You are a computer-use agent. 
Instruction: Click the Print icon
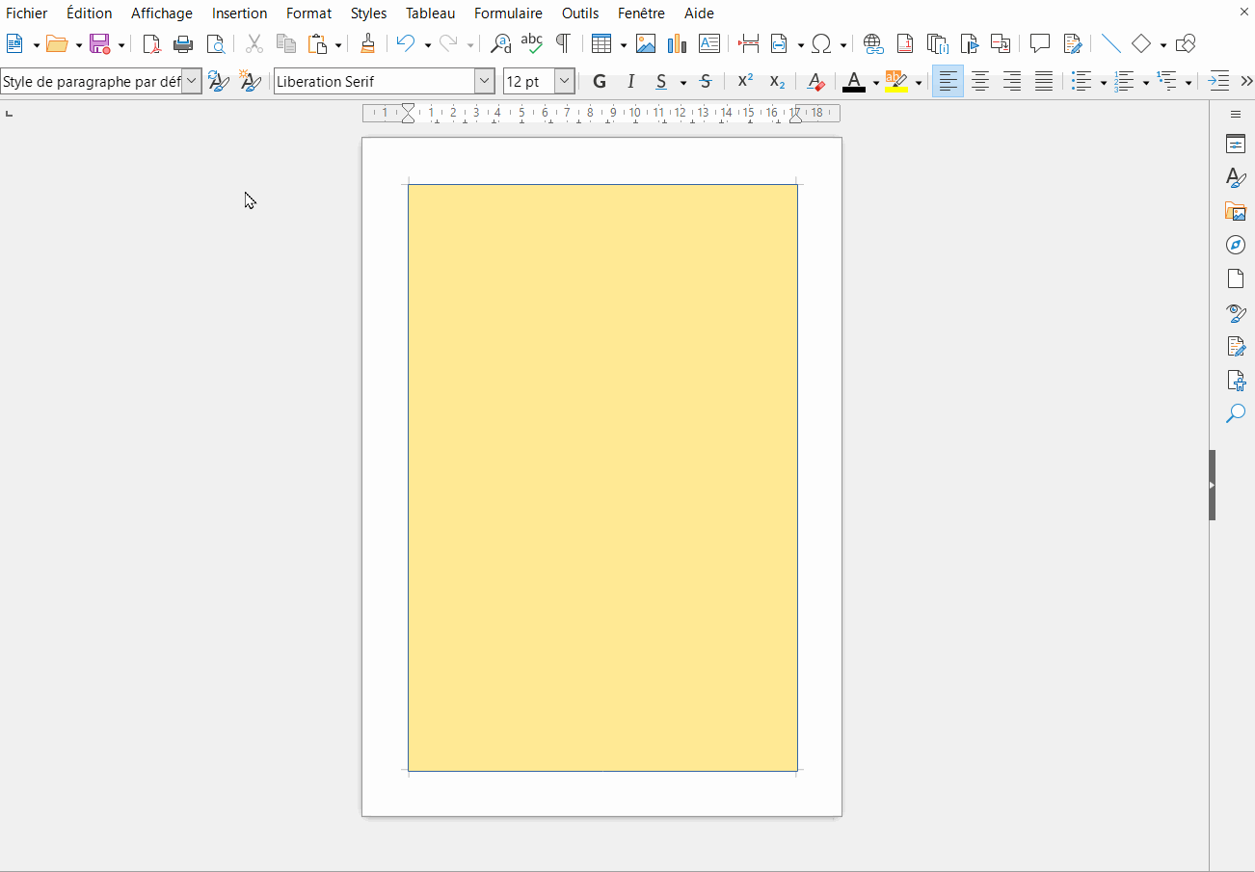183,43
